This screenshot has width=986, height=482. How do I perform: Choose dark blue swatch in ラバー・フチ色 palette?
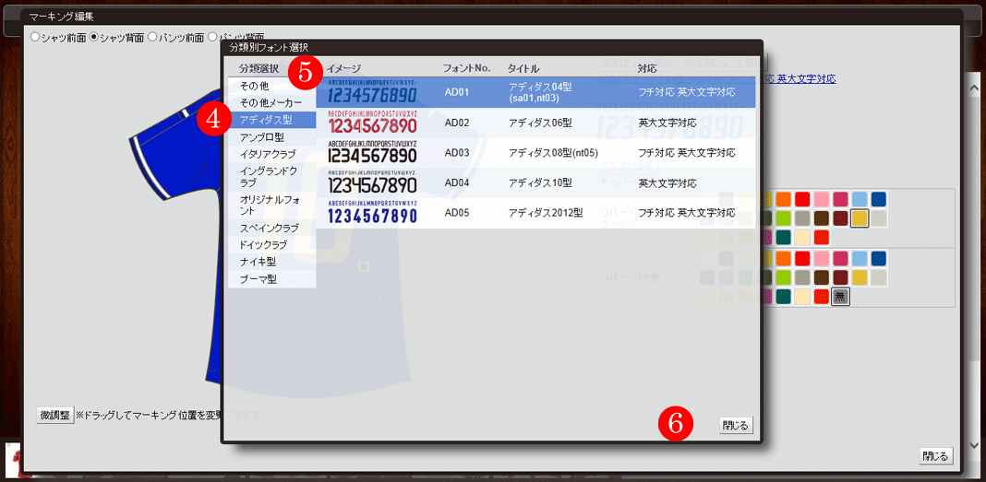point(879,259)
